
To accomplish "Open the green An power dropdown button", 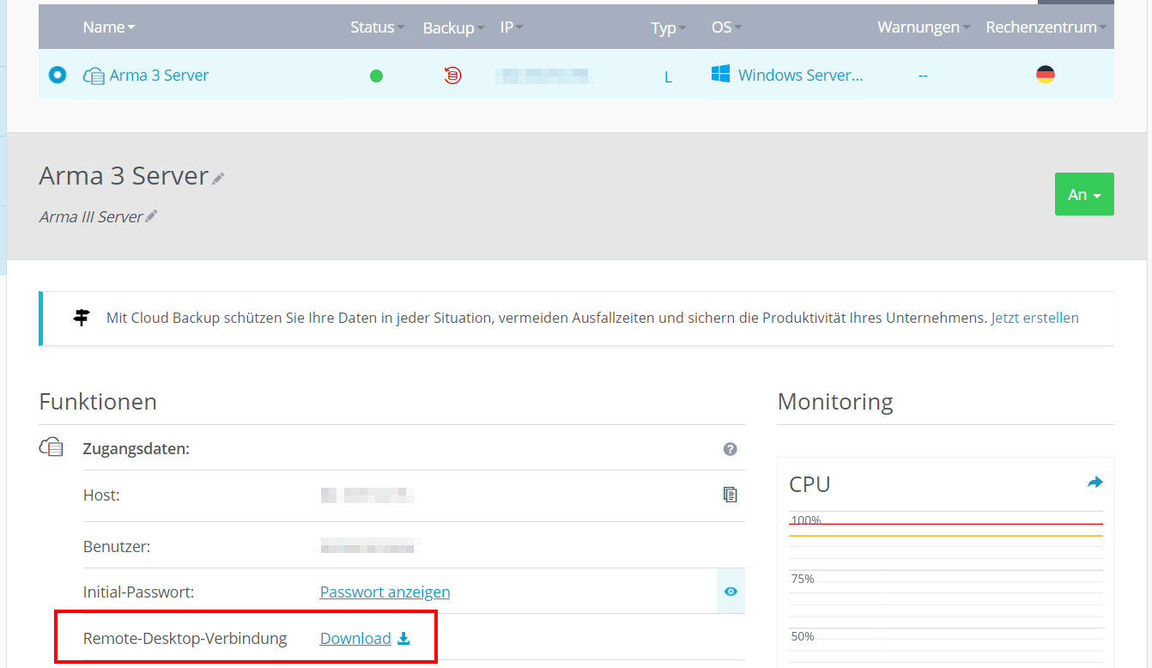I will [1084, 194].
